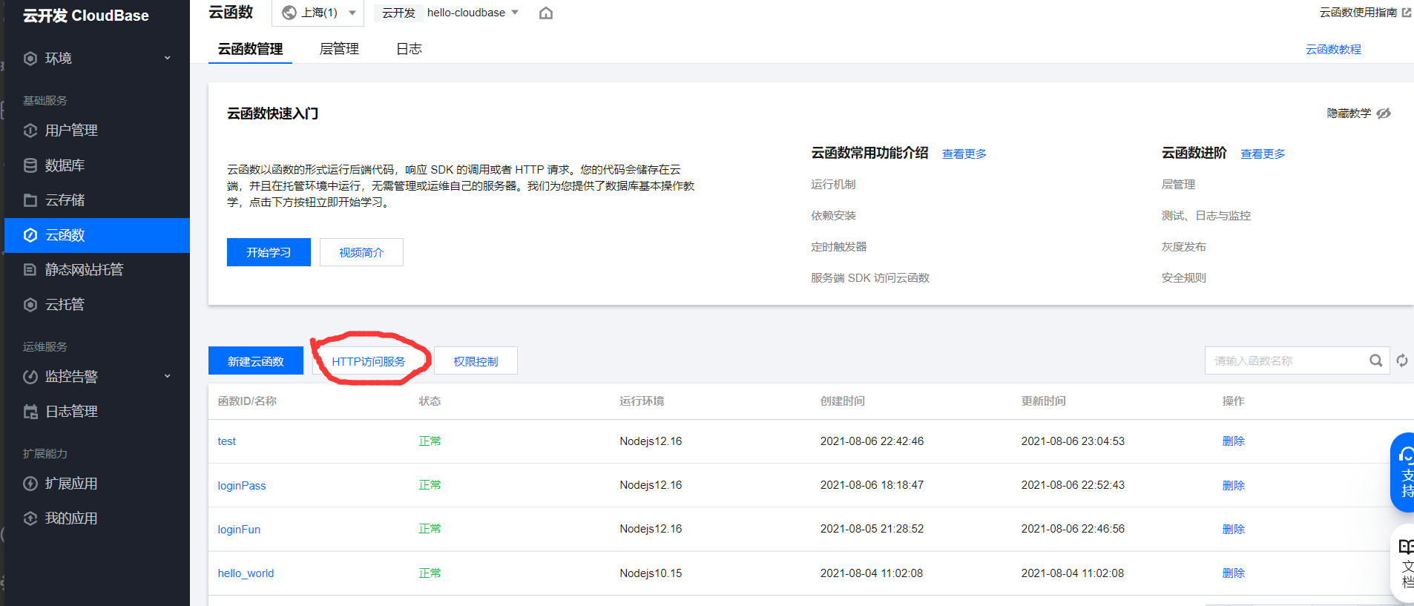
Task: Click the 云函数 sidebar icon
Action: coord(30,235)
